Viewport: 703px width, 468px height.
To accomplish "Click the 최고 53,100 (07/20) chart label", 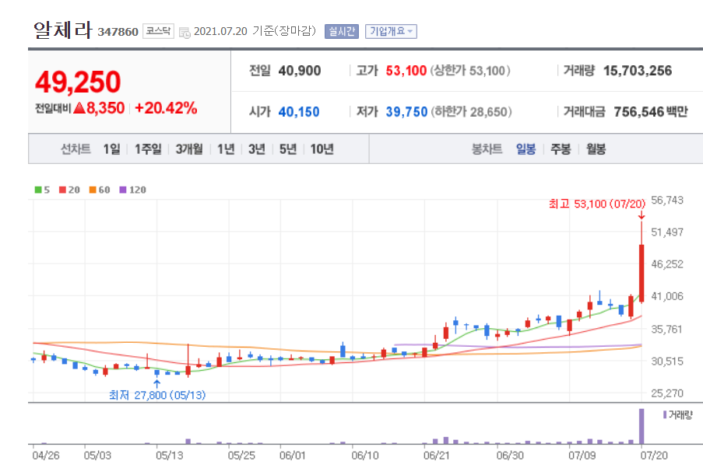I will click(x=597, y=204).
